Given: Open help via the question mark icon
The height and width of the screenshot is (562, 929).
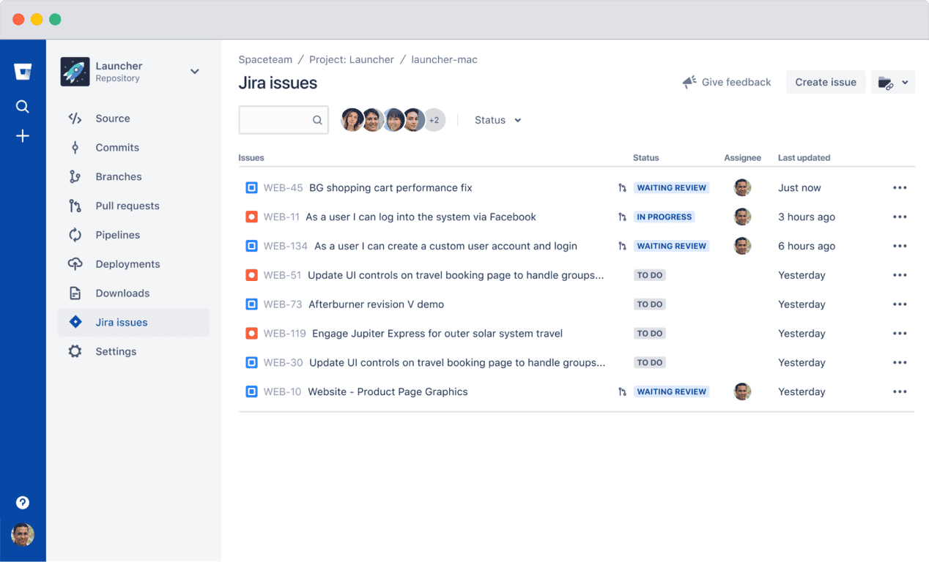Looking at the screenshot, I should pos(23,503).
